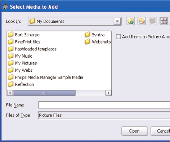The height and width of the screenshot is (142, 170).
Task: Click the My Music folder name
Action: [x=23, y=56]
